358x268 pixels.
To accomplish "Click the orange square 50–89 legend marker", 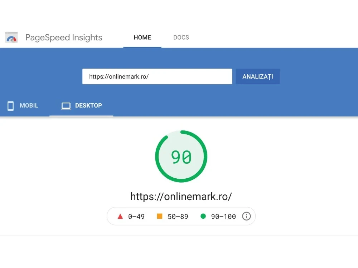I will tap(160, 216).
